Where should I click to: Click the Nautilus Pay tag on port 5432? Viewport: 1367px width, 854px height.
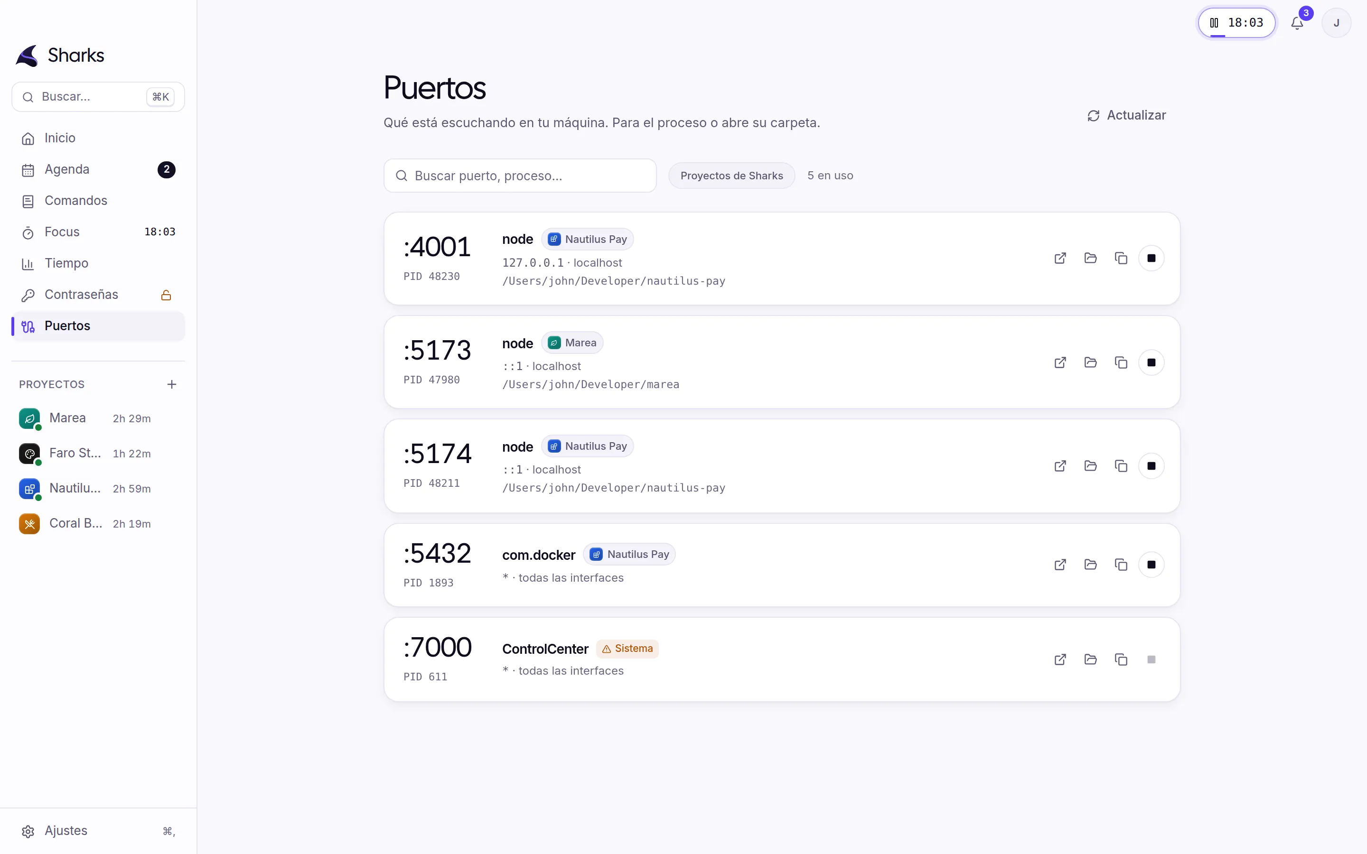click(x=629, y=555)
